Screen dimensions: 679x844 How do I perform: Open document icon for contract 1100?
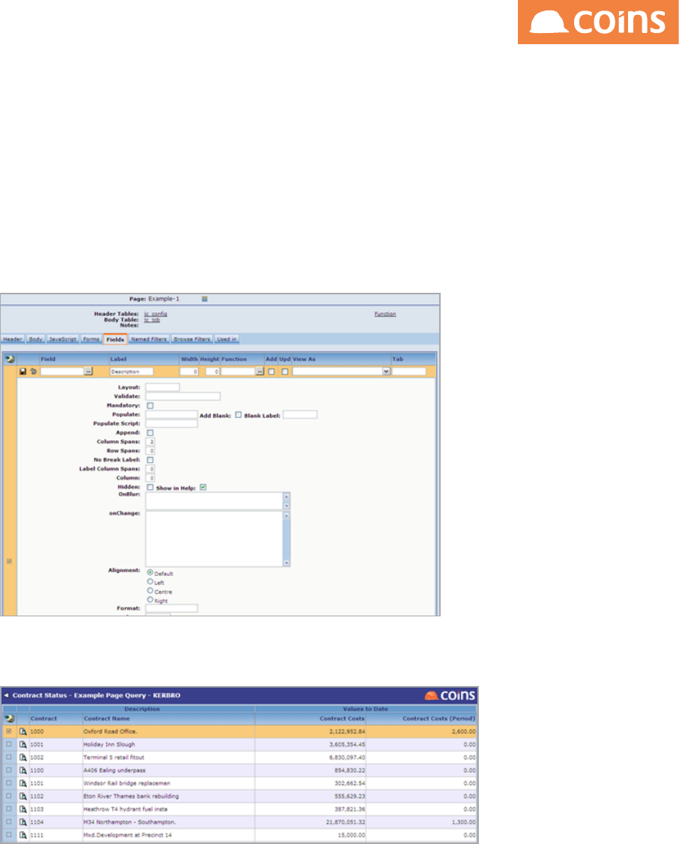click(x=23, y=771)
